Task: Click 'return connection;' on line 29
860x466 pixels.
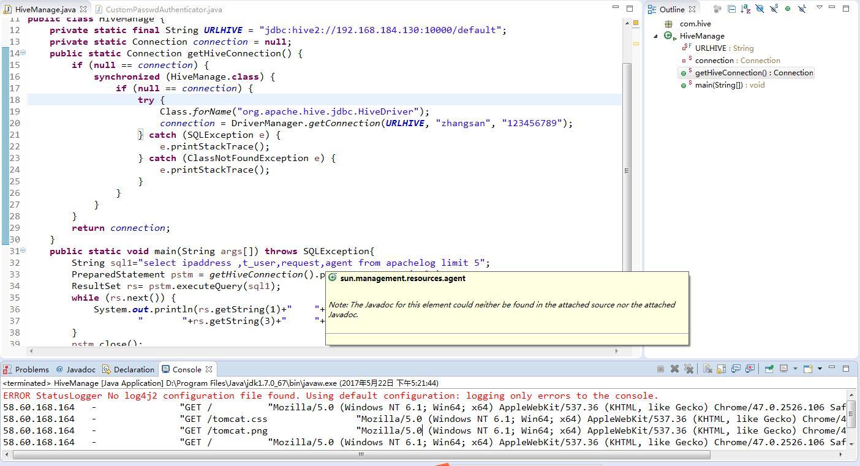Action: 121,228
